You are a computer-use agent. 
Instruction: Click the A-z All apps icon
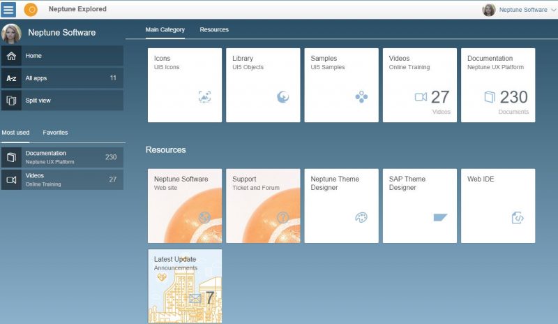tap(11, 78)
